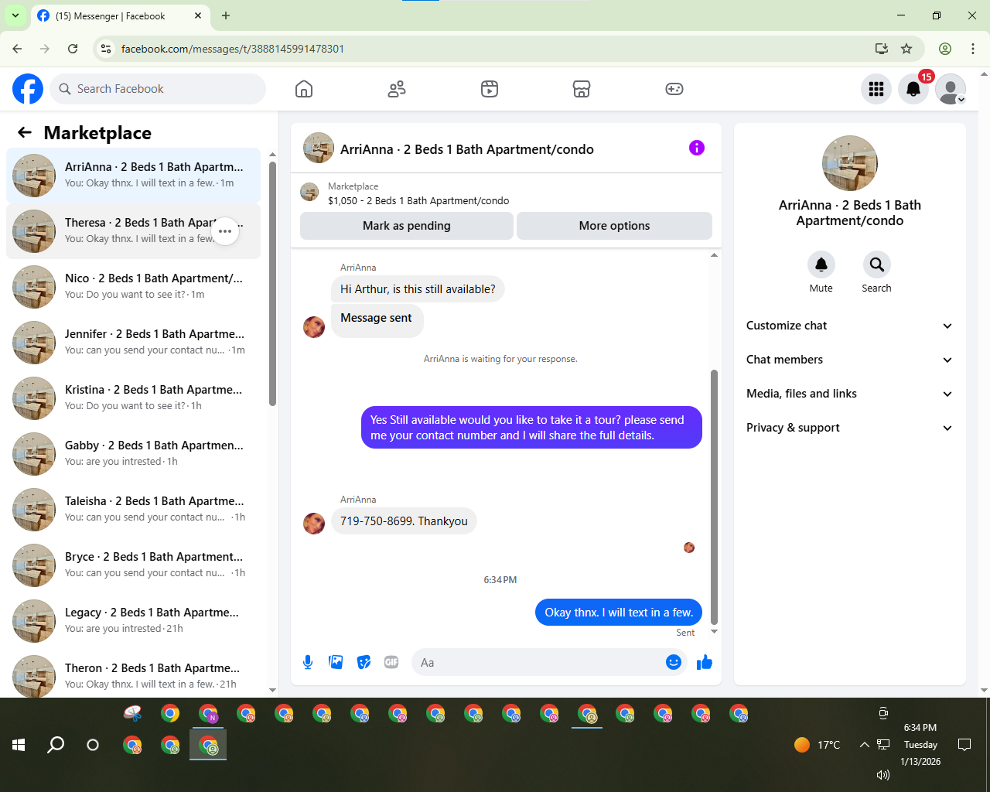The height and width of the screenshot is (792, 990).
Task: Bookmark this page with star icon
Action: click(x=906, y=49)
